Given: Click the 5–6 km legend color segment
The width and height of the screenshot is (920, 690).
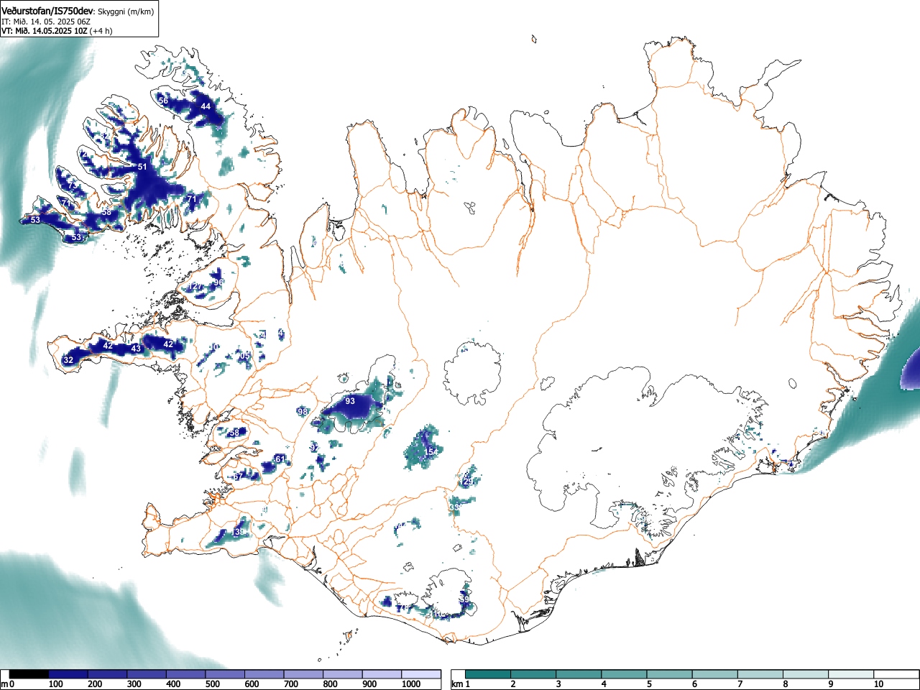Looking at the screenshot, I should point(669,674).
